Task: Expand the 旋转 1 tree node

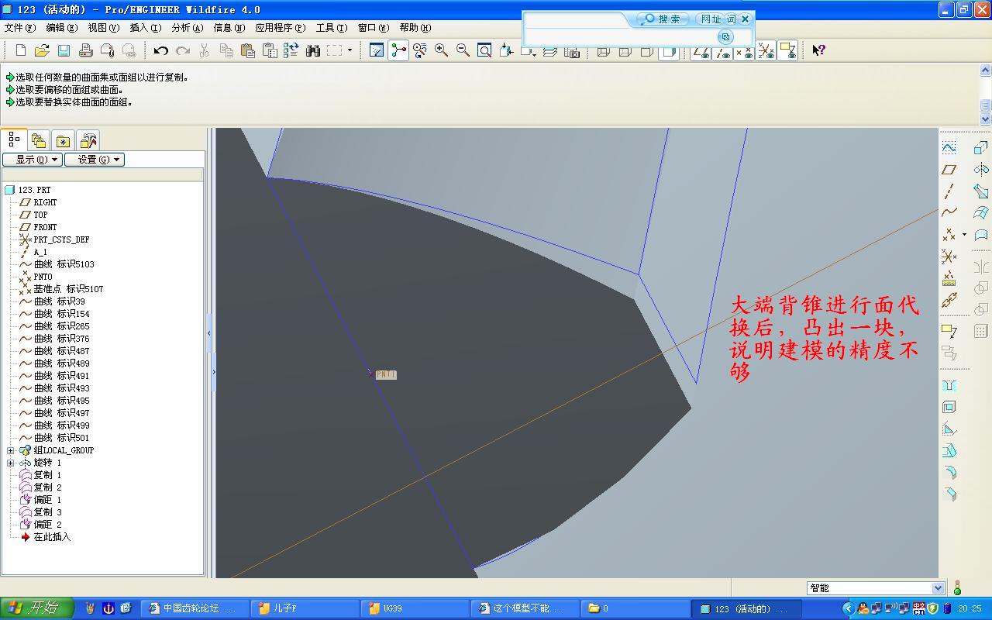Action: point(10,463)
